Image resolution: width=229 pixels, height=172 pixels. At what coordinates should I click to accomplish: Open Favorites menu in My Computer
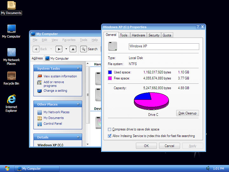click(x=69, y=40)
